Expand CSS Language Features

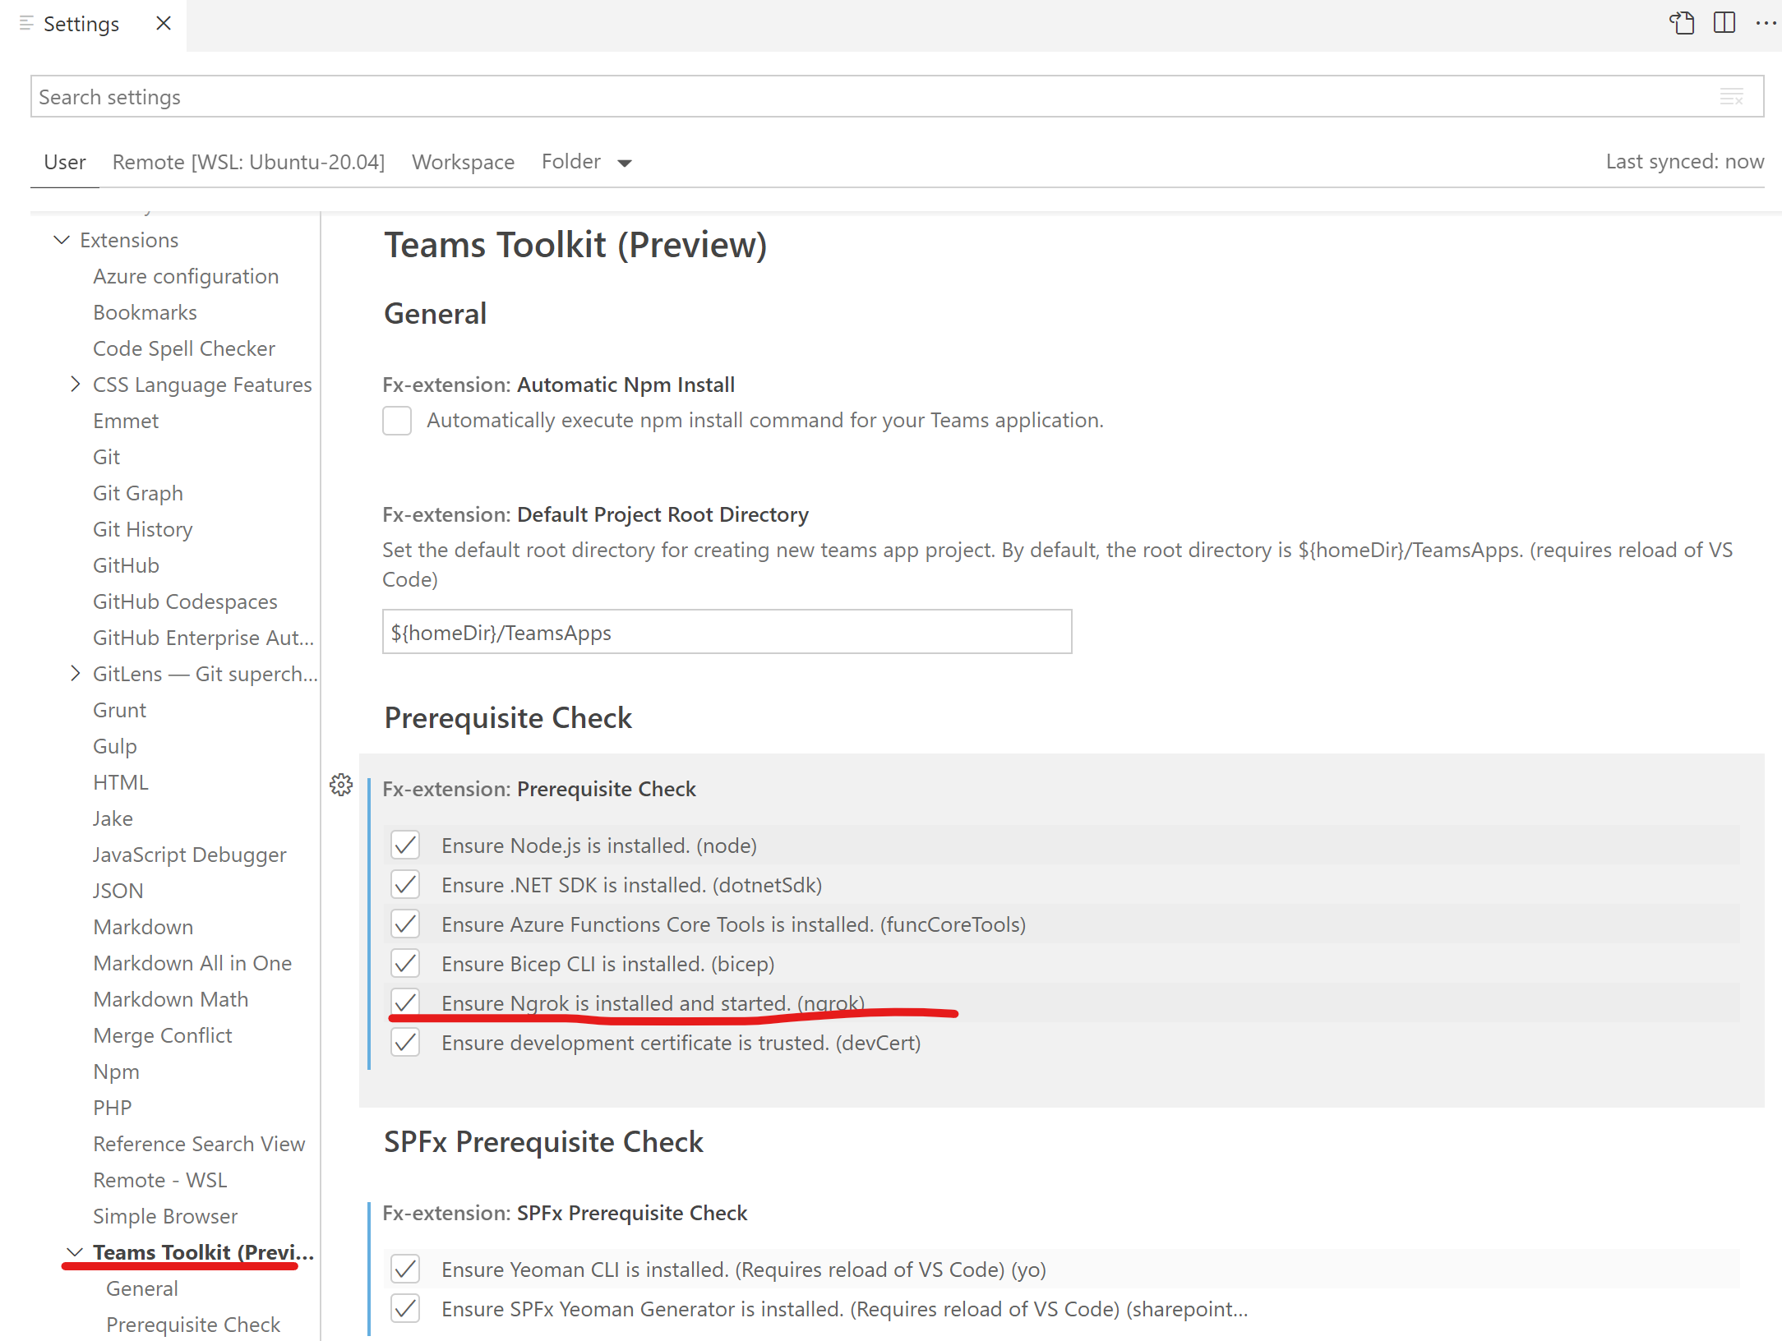click(x=75, y=384)
